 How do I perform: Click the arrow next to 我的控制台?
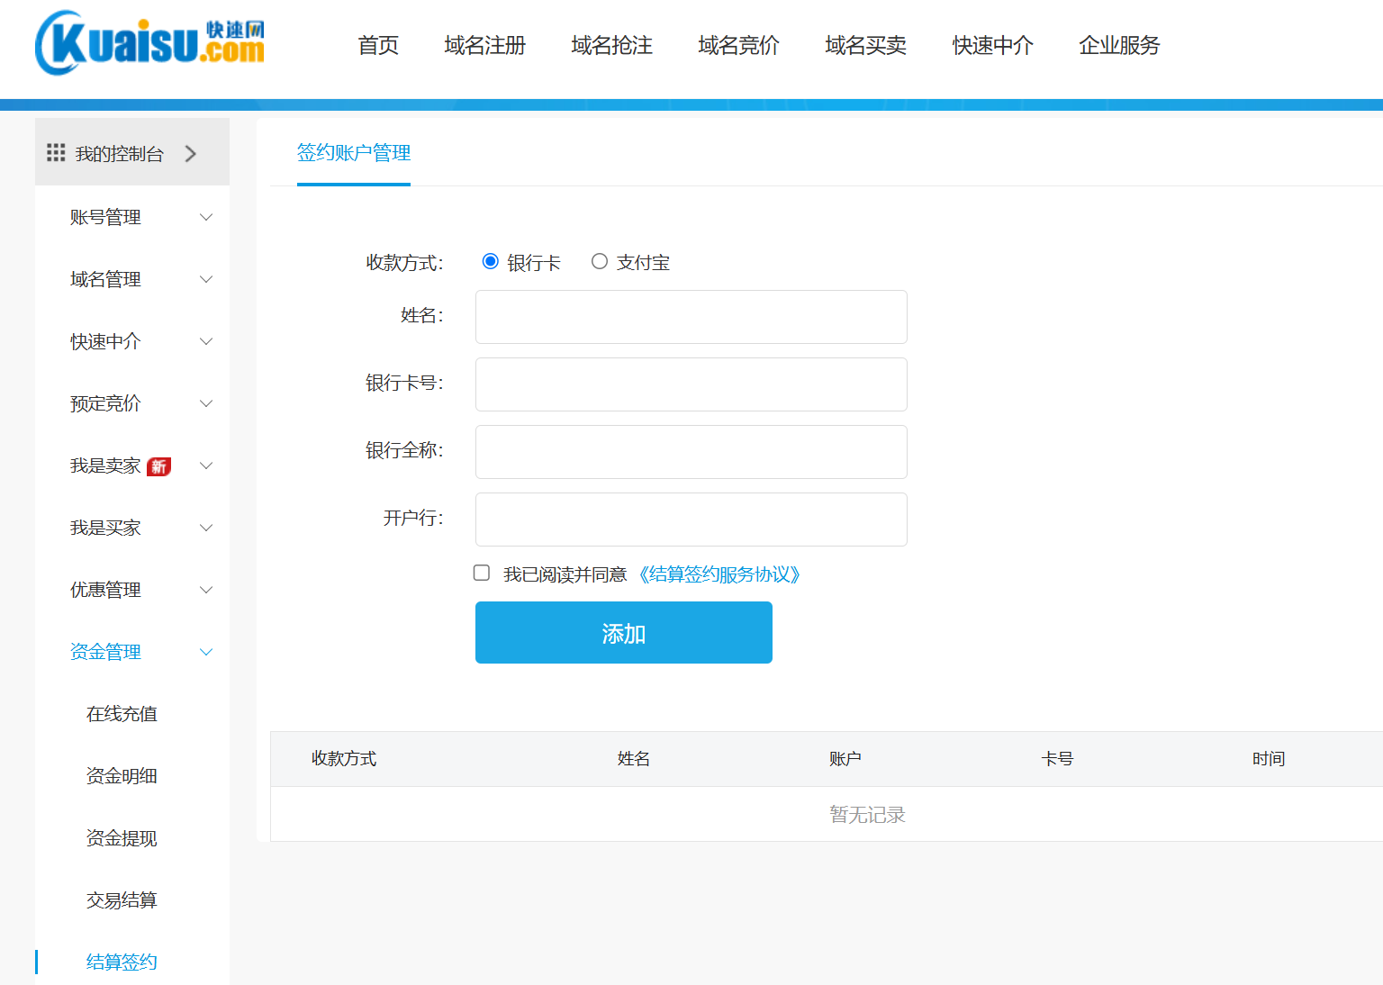coord(191,154)
